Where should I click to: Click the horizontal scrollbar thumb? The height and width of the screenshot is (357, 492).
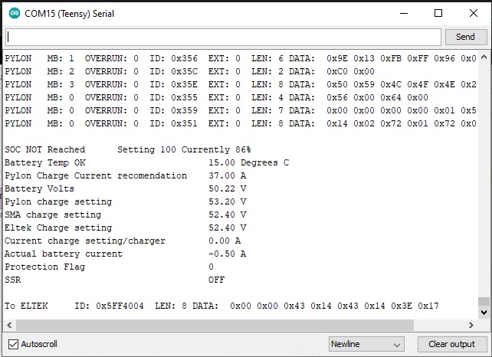tap(215, 325)
